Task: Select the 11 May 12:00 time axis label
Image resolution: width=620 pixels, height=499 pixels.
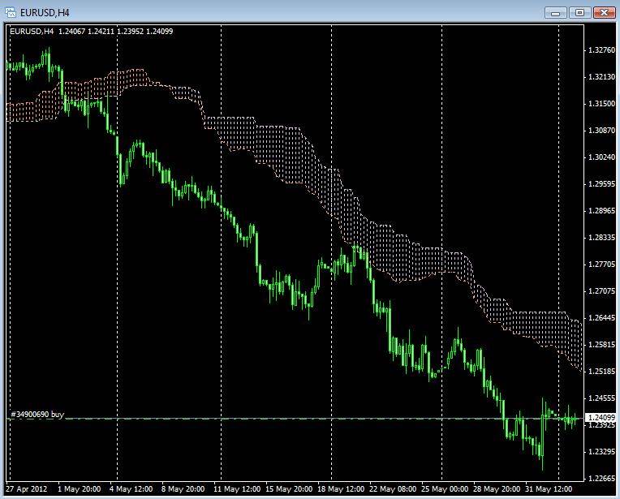Action: (x=237, y=490)
